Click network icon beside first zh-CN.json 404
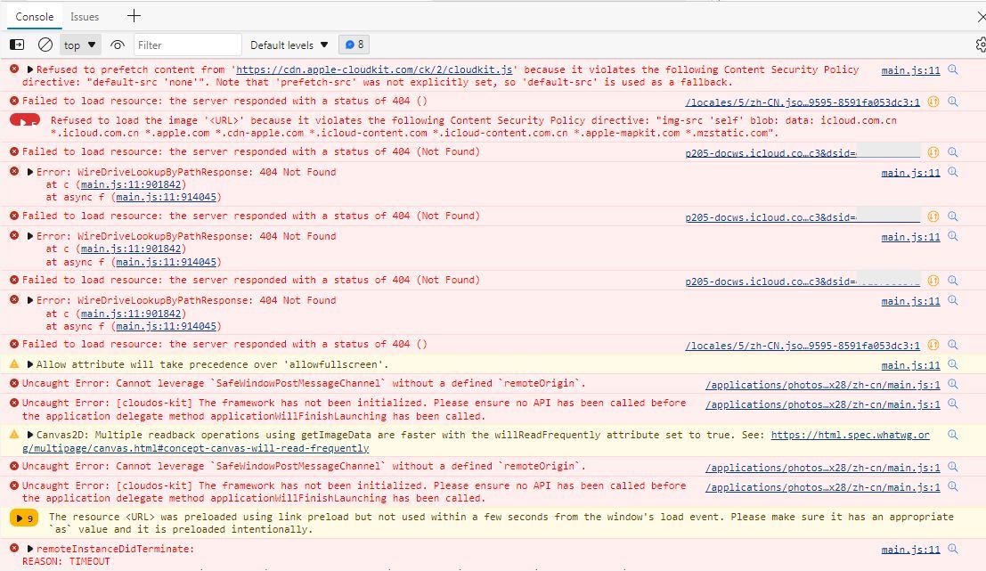The image size is (986, 571). tap(933, 102)
